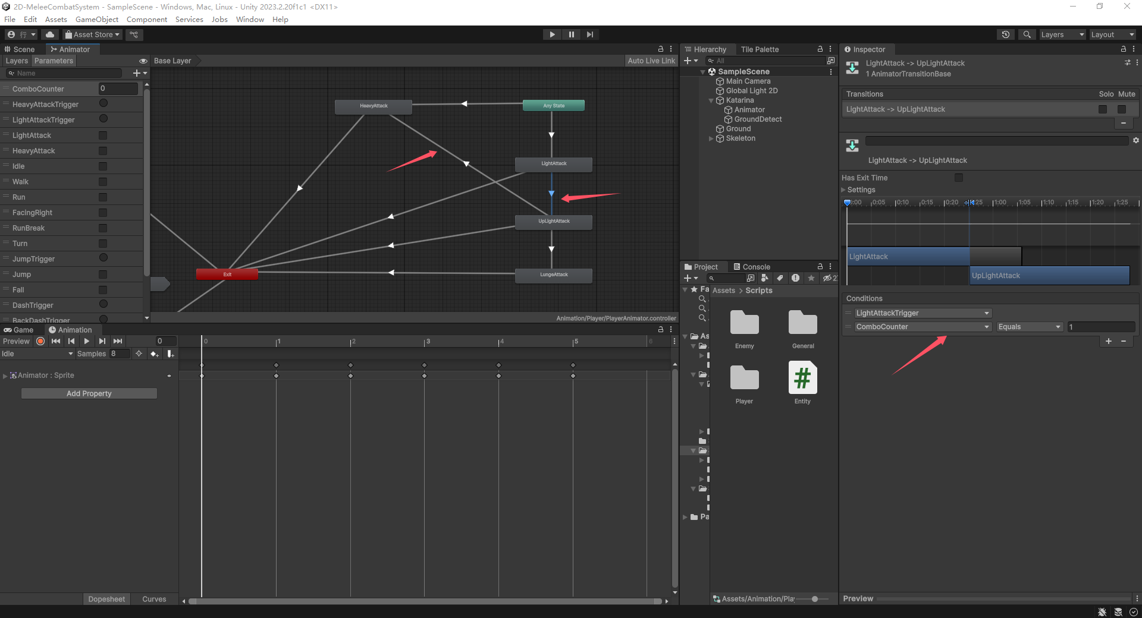1142x618 pixels.
Task: Add a new condition with the plus button
Action: pyautogui.click(x=1108, y=341)
